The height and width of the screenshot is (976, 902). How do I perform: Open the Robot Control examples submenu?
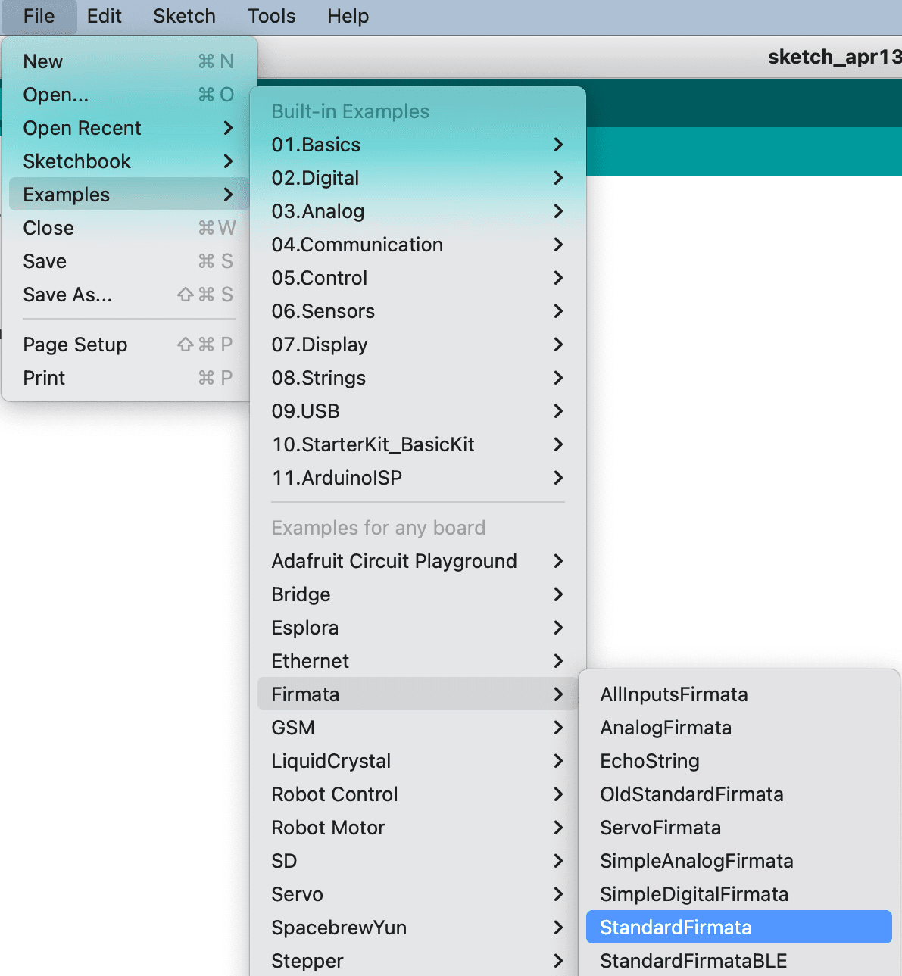417,794
